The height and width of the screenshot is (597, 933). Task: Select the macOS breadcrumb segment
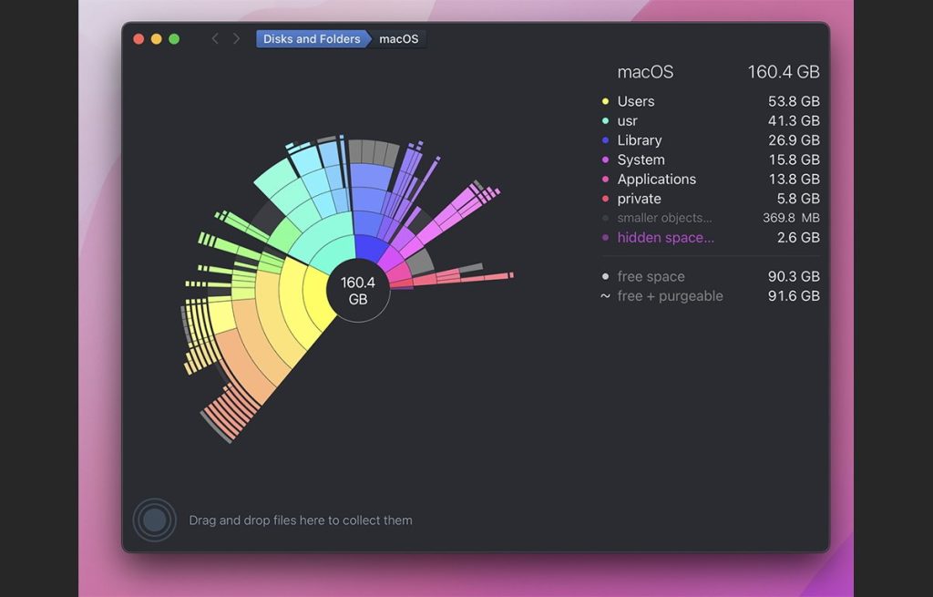[x=399, y=39]
